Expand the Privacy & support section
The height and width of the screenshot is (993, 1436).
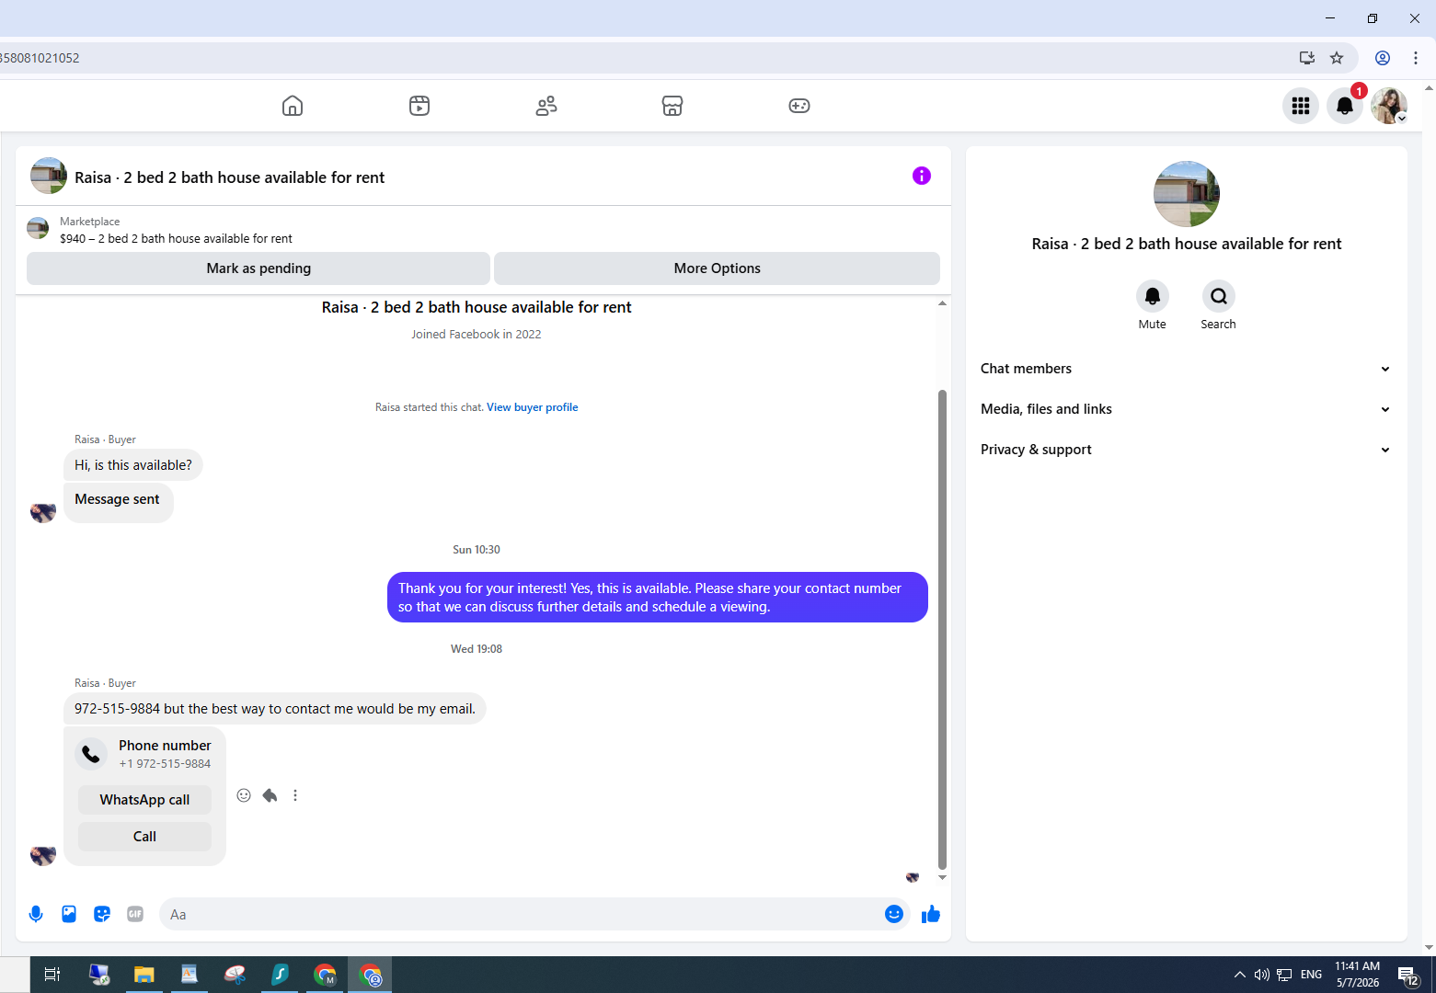click(1186, 450)
